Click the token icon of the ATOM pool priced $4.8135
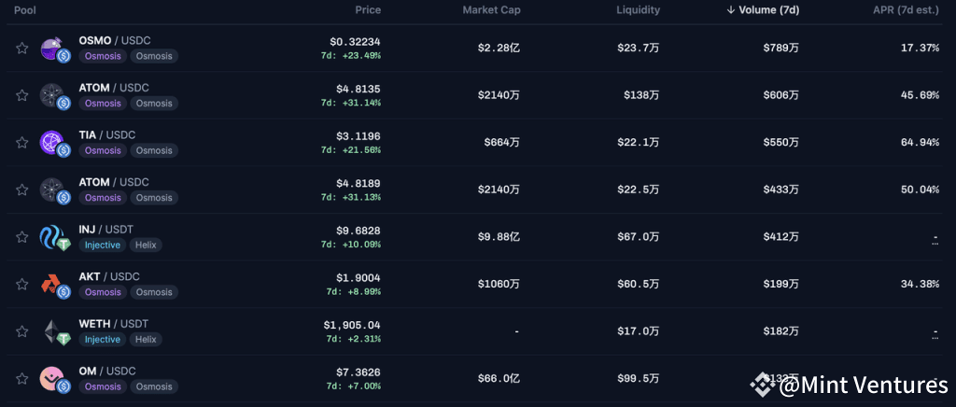The width and height of the screenshot is (956, 407). (x=55, y=95)
